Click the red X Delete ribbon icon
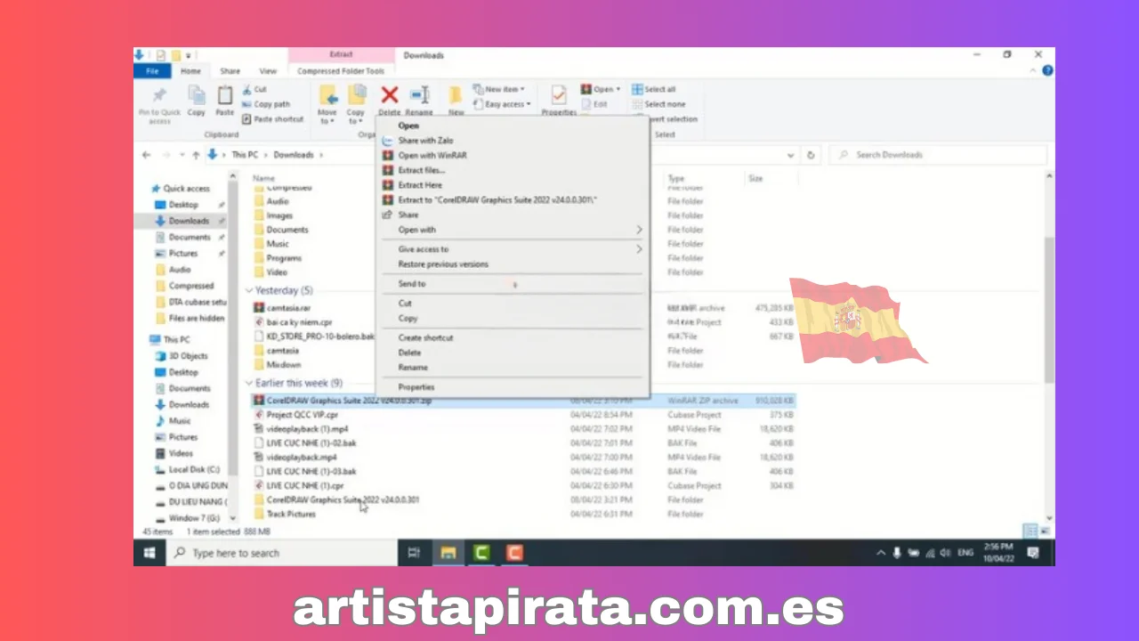This screenshot has height=641, width=1139. (x=389, y=94)
